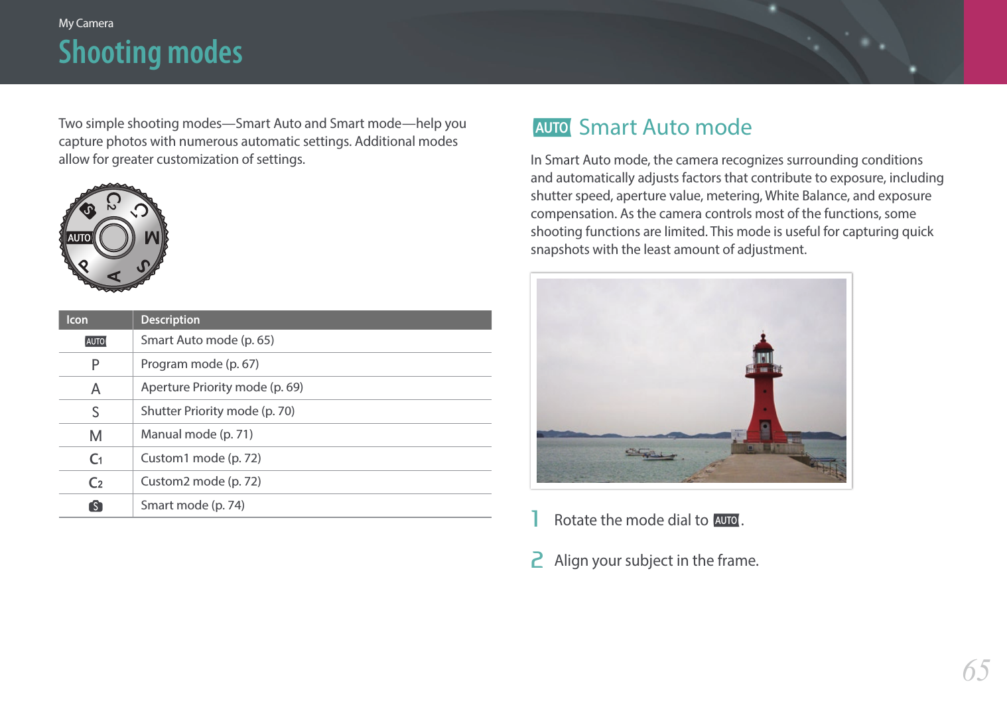
Task: Click Smart camera icon on the mode dial
Action: [x=88, y=211]
